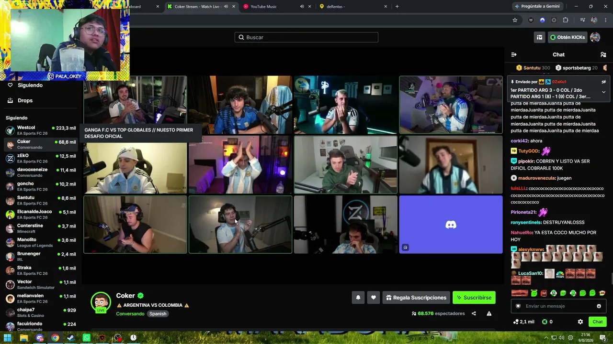Expand the pinned message chevron
This screenshot has width=613, height=344.
click(x=603, y=92)
